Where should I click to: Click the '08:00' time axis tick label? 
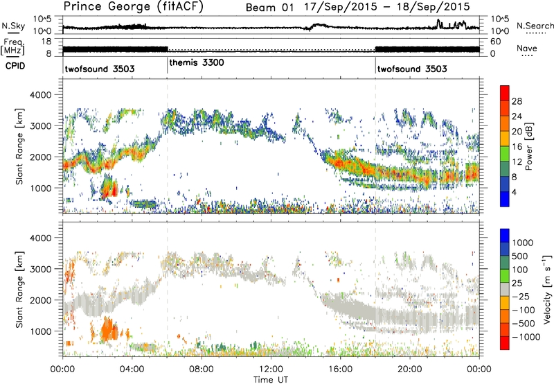pos(202,369)
